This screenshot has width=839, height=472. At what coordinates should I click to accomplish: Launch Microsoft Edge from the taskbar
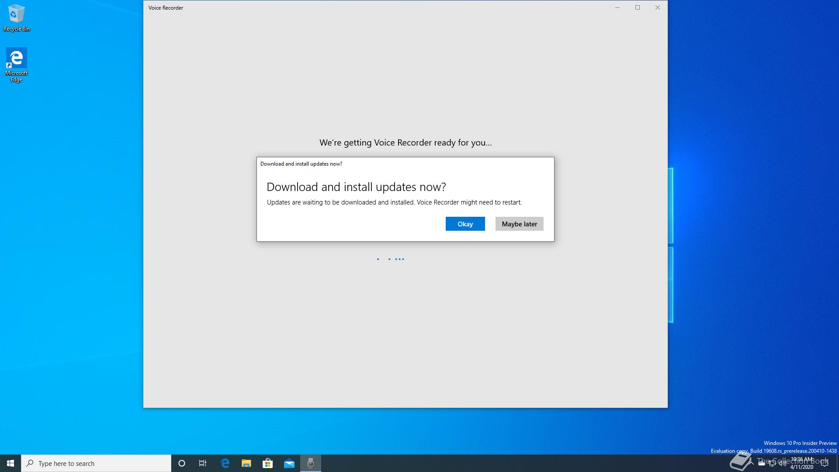coord(225,463)
